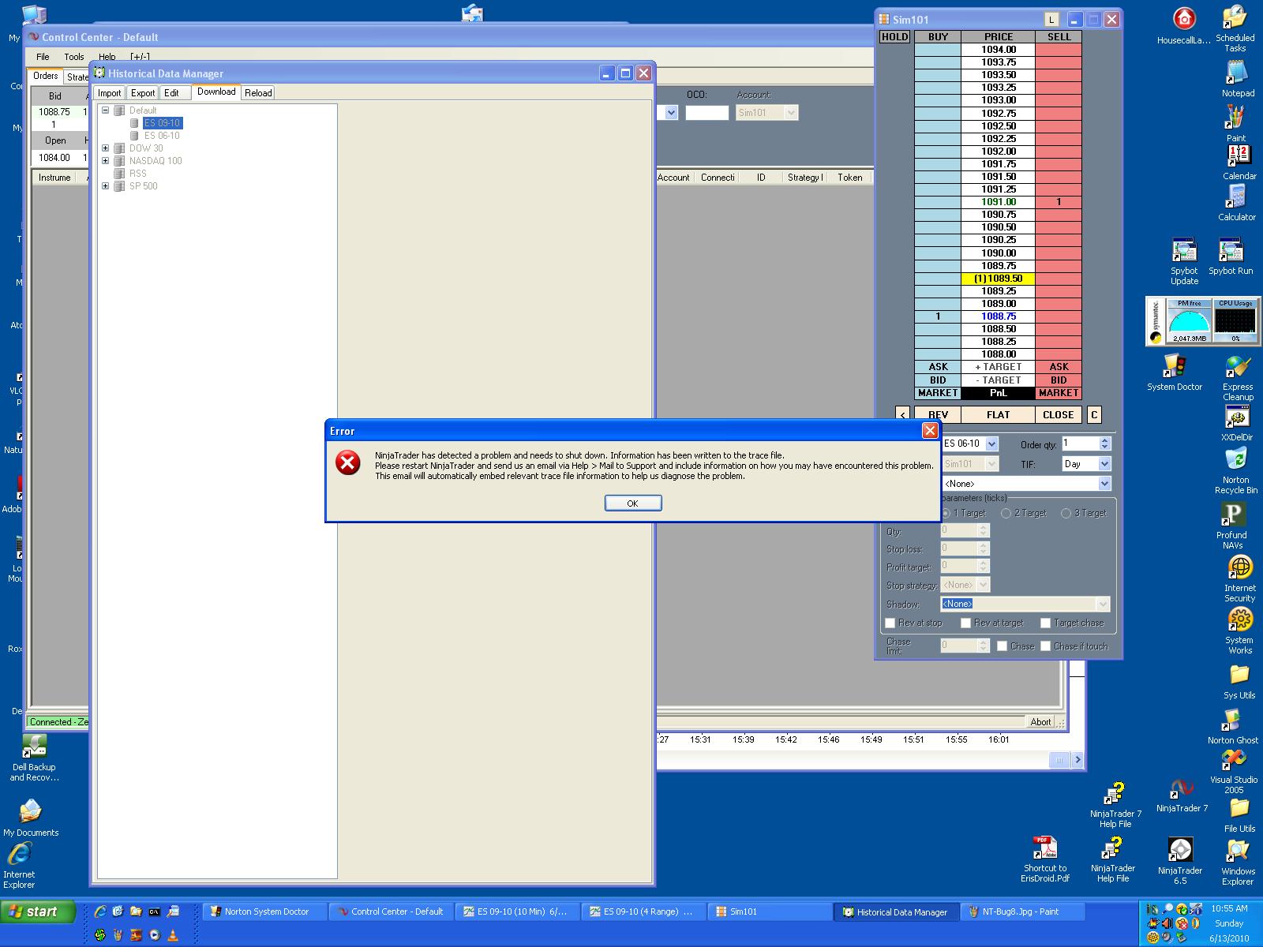Select ES 09-10 in the data tree
This screenshot has height=947, width=1263.
click(x=163, y=123)
